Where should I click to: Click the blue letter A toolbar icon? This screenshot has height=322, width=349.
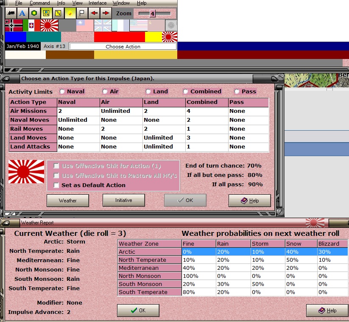click(22, 13)
